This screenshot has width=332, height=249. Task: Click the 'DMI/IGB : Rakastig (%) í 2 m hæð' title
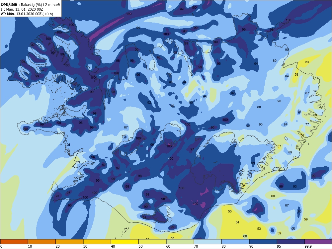click(30, 4)
